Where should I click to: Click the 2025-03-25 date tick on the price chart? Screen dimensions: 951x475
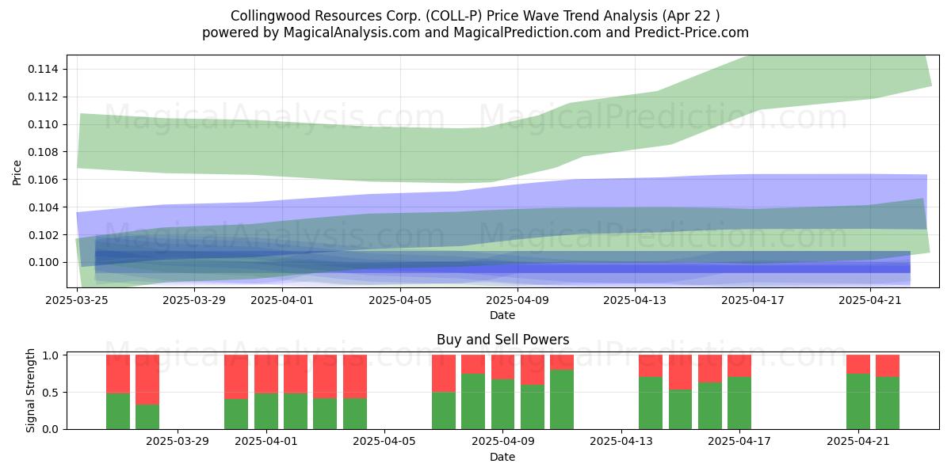click(78, 300)
